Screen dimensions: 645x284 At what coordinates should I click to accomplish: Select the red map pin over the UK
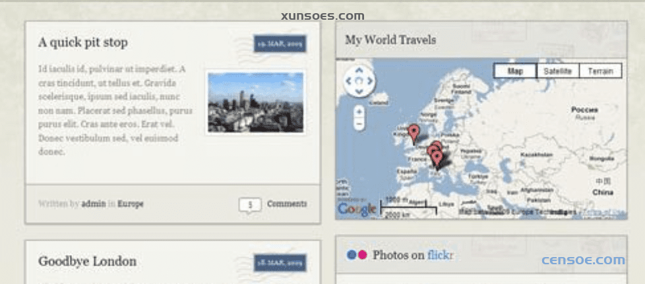point(414,133)
